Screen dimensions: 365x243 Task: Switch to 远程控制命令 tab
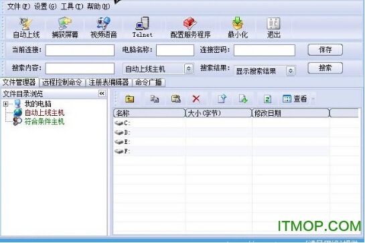pos(62,82)
